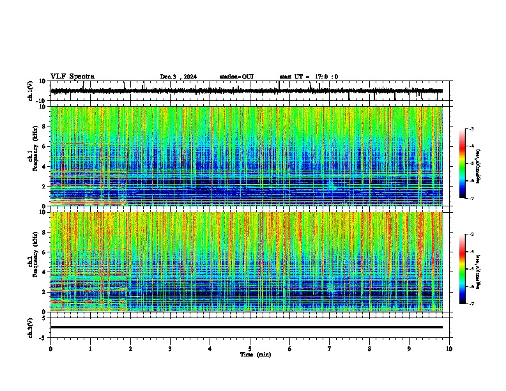Click time axis tick label "7"
Image resolution: width=506 pixels, height=391 pixels.
click(x=330, y=349)
